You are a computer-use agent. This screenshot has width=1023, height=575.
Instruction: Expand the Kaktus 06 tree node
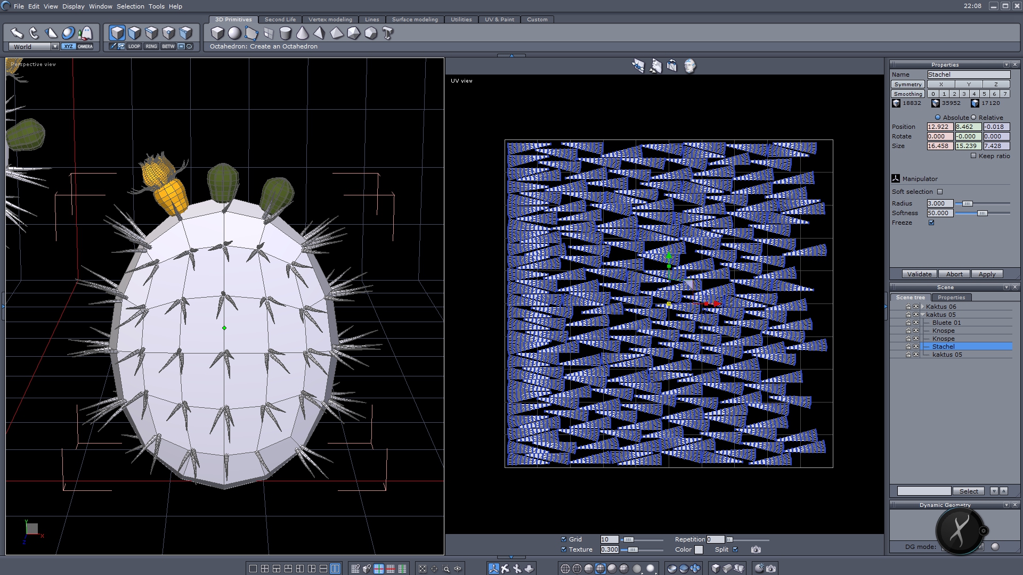coord(922,307)
